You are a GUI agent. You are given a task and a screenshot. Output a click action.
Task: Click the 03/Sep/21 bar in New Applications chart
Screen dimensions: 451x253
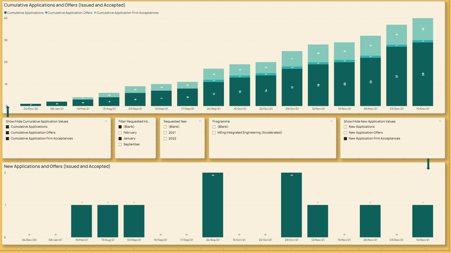tap(134, 221)
